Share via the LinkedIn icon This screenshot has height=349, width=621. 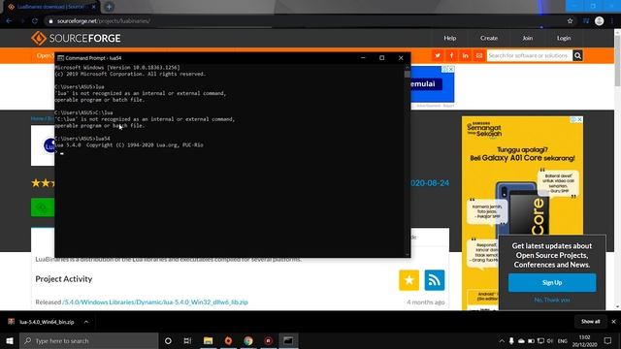[x=466, y=56]
